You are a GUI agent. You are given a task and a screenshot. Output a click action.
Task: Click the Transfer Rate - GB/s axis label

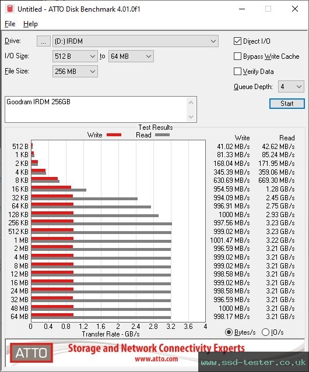pyautogui.click(x=111, y=334)
